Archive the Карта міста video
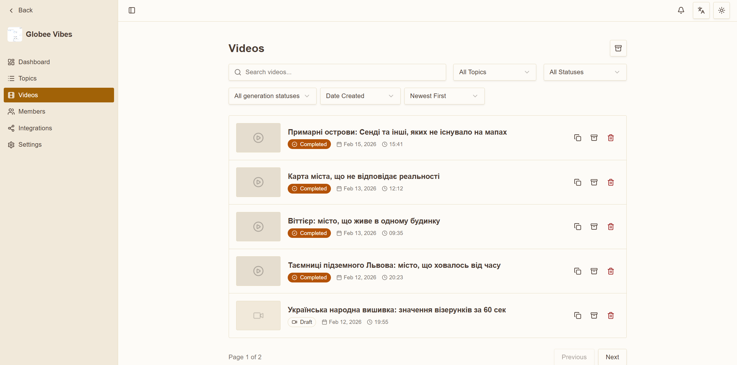 click(x=594, y=182)
